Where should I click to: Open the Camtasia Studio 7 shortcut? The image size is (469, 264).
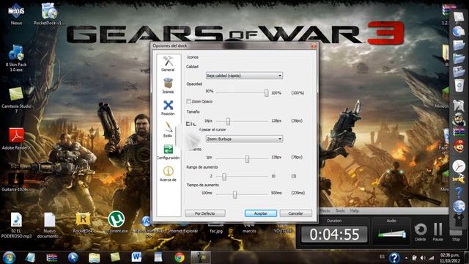(16, 100)
